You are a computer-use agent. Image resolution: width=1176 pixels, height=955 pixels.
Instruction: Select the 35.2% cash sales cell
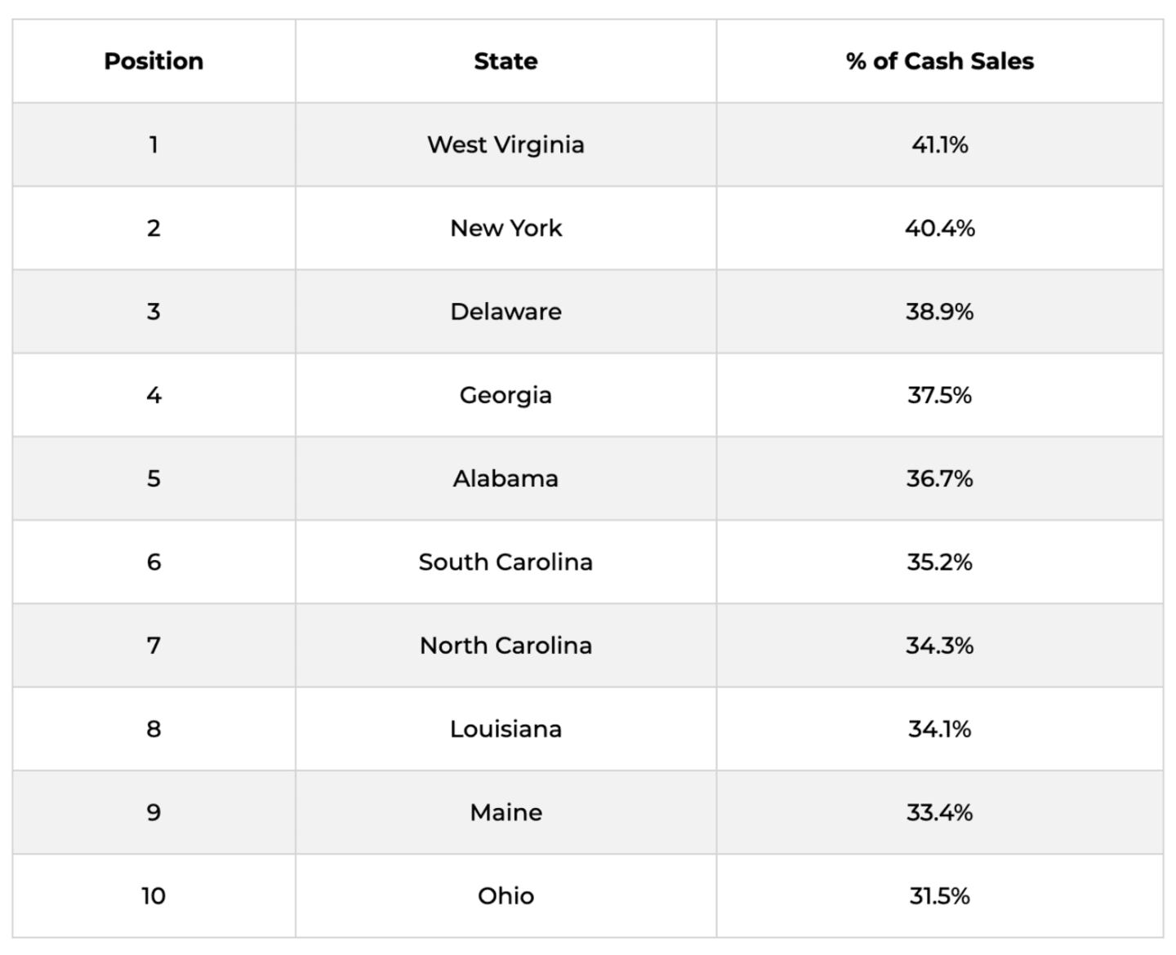(939, 562)
